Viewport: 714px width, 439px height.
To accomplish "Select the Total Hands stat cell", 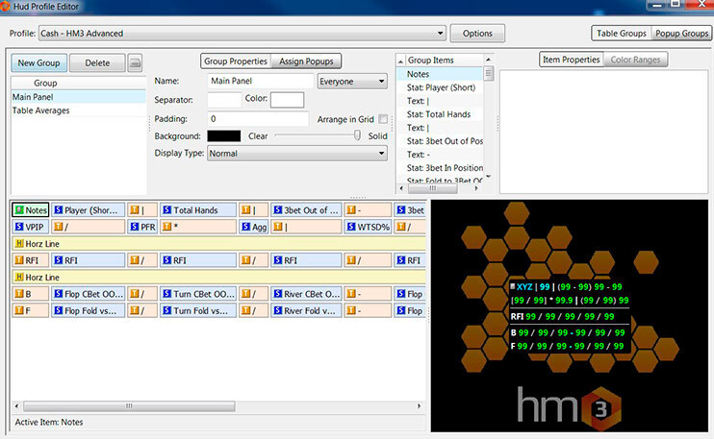I will click(x=198, y=210).
